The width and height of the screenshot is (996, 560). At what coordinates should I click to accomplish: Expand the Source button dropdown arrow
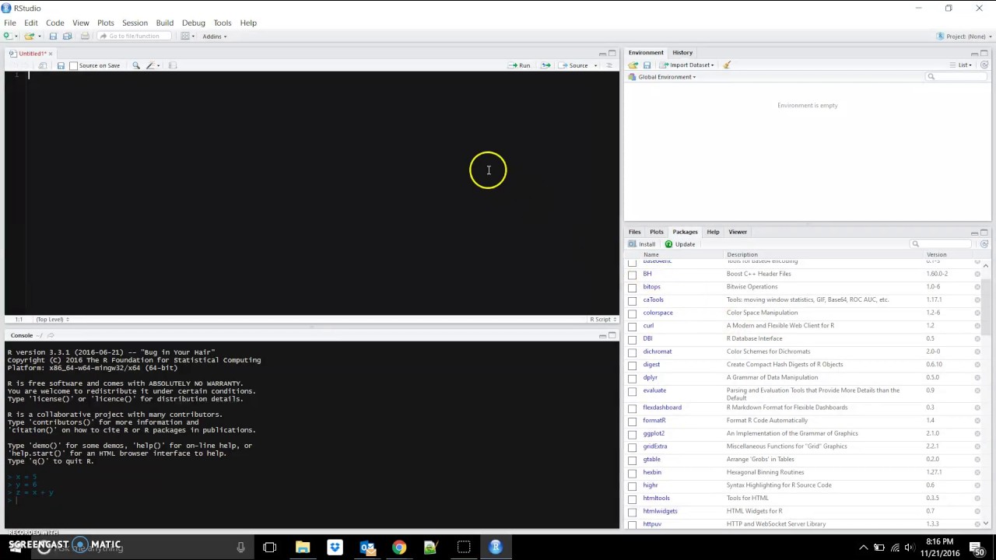click(595, 65)
